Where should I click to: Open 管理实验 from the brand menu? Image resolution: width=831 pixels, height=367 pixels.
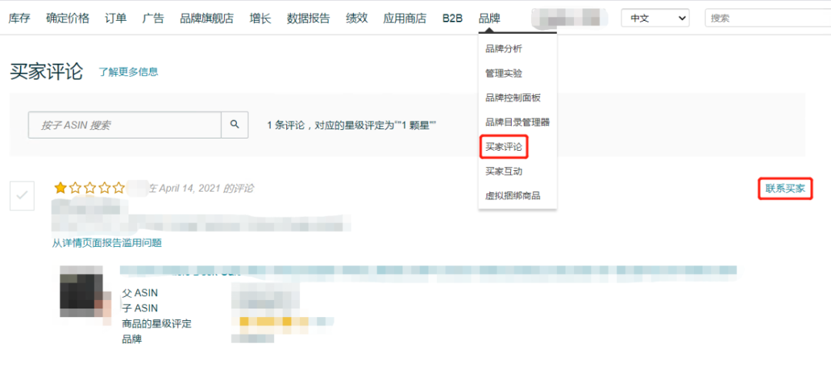(x=504, y=73)
